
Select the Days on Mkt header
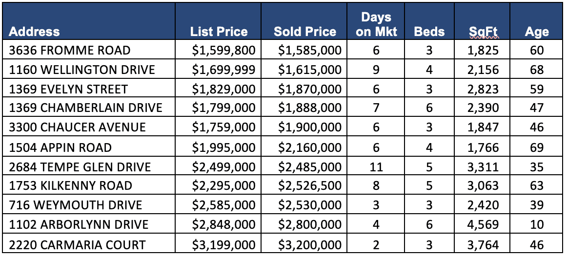click(x=376, y=24)
